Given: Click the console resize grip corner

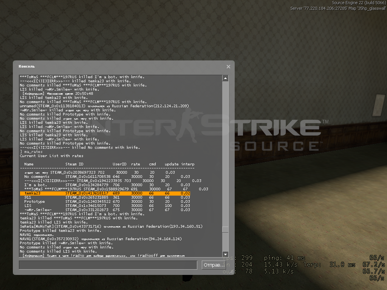Looking at the screenshot, I should coord(231,271).
